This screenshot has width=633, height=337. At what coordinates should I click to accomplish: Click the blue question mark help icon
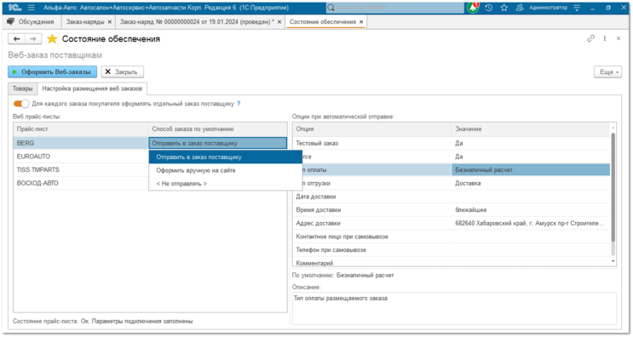(239, 104)
